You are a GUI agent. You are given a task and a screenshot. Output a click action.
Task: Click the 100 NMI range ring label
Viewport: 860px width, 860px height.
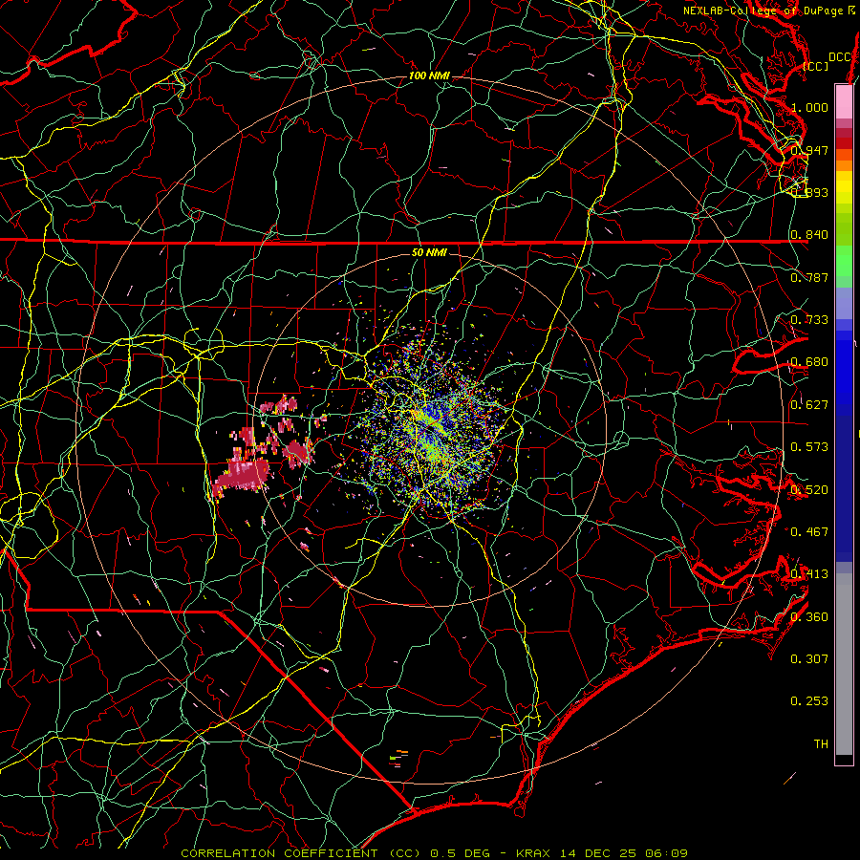coord(429,75)
